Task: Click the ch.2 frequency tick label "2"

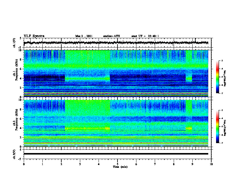Action: [21, 137]
